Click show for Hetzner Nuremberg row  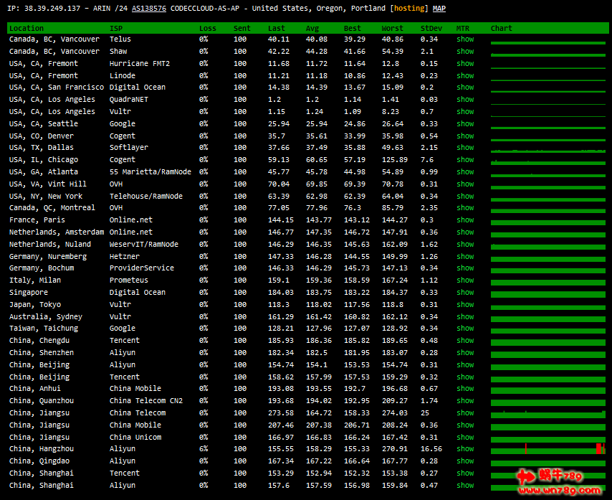[x=465, y=256]
